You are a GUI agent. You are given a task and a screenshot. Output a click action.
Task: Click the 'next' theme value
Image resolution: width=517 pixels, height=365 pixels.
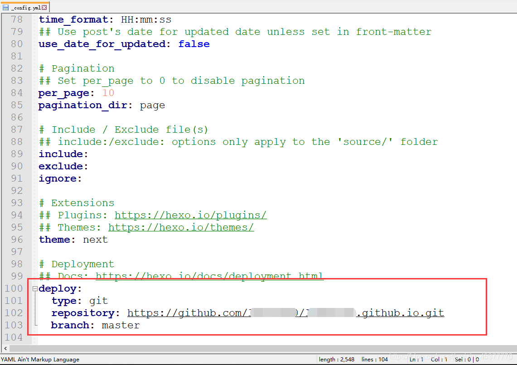[95, 240]
